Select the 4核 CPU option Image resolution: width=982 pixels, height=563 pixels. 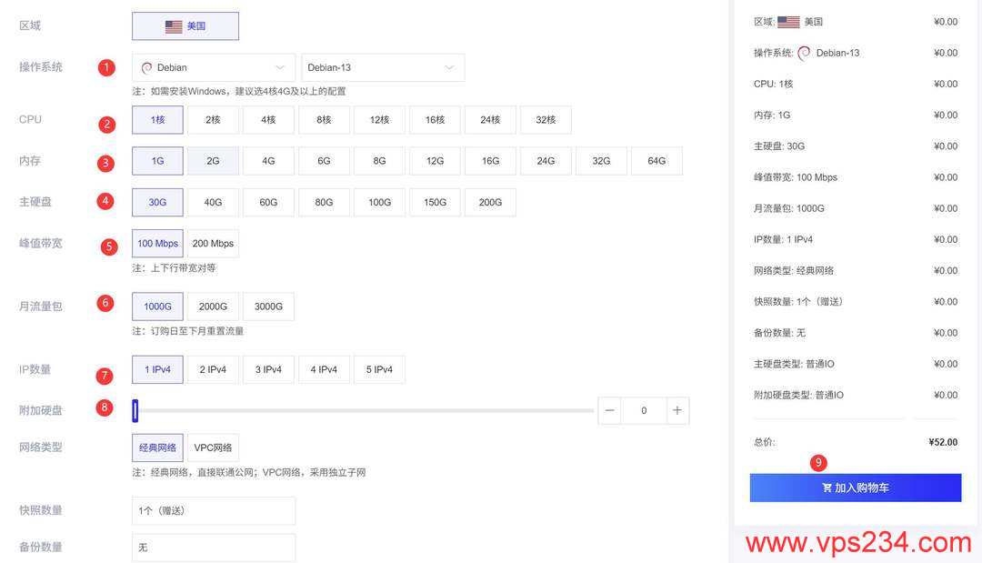268,119
